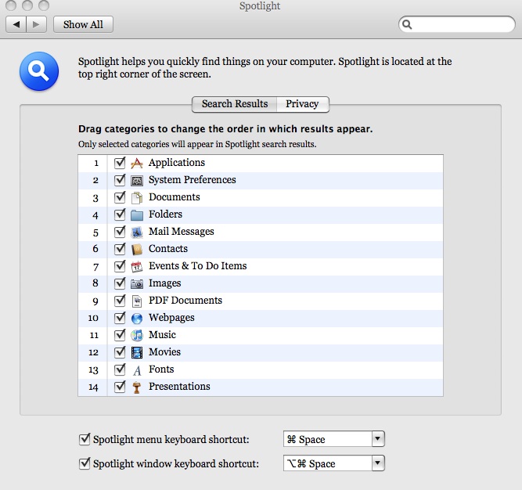This screenshot has width=522, height=490.
Task: Click the Presentations podium icon
Action: (137, 387)
